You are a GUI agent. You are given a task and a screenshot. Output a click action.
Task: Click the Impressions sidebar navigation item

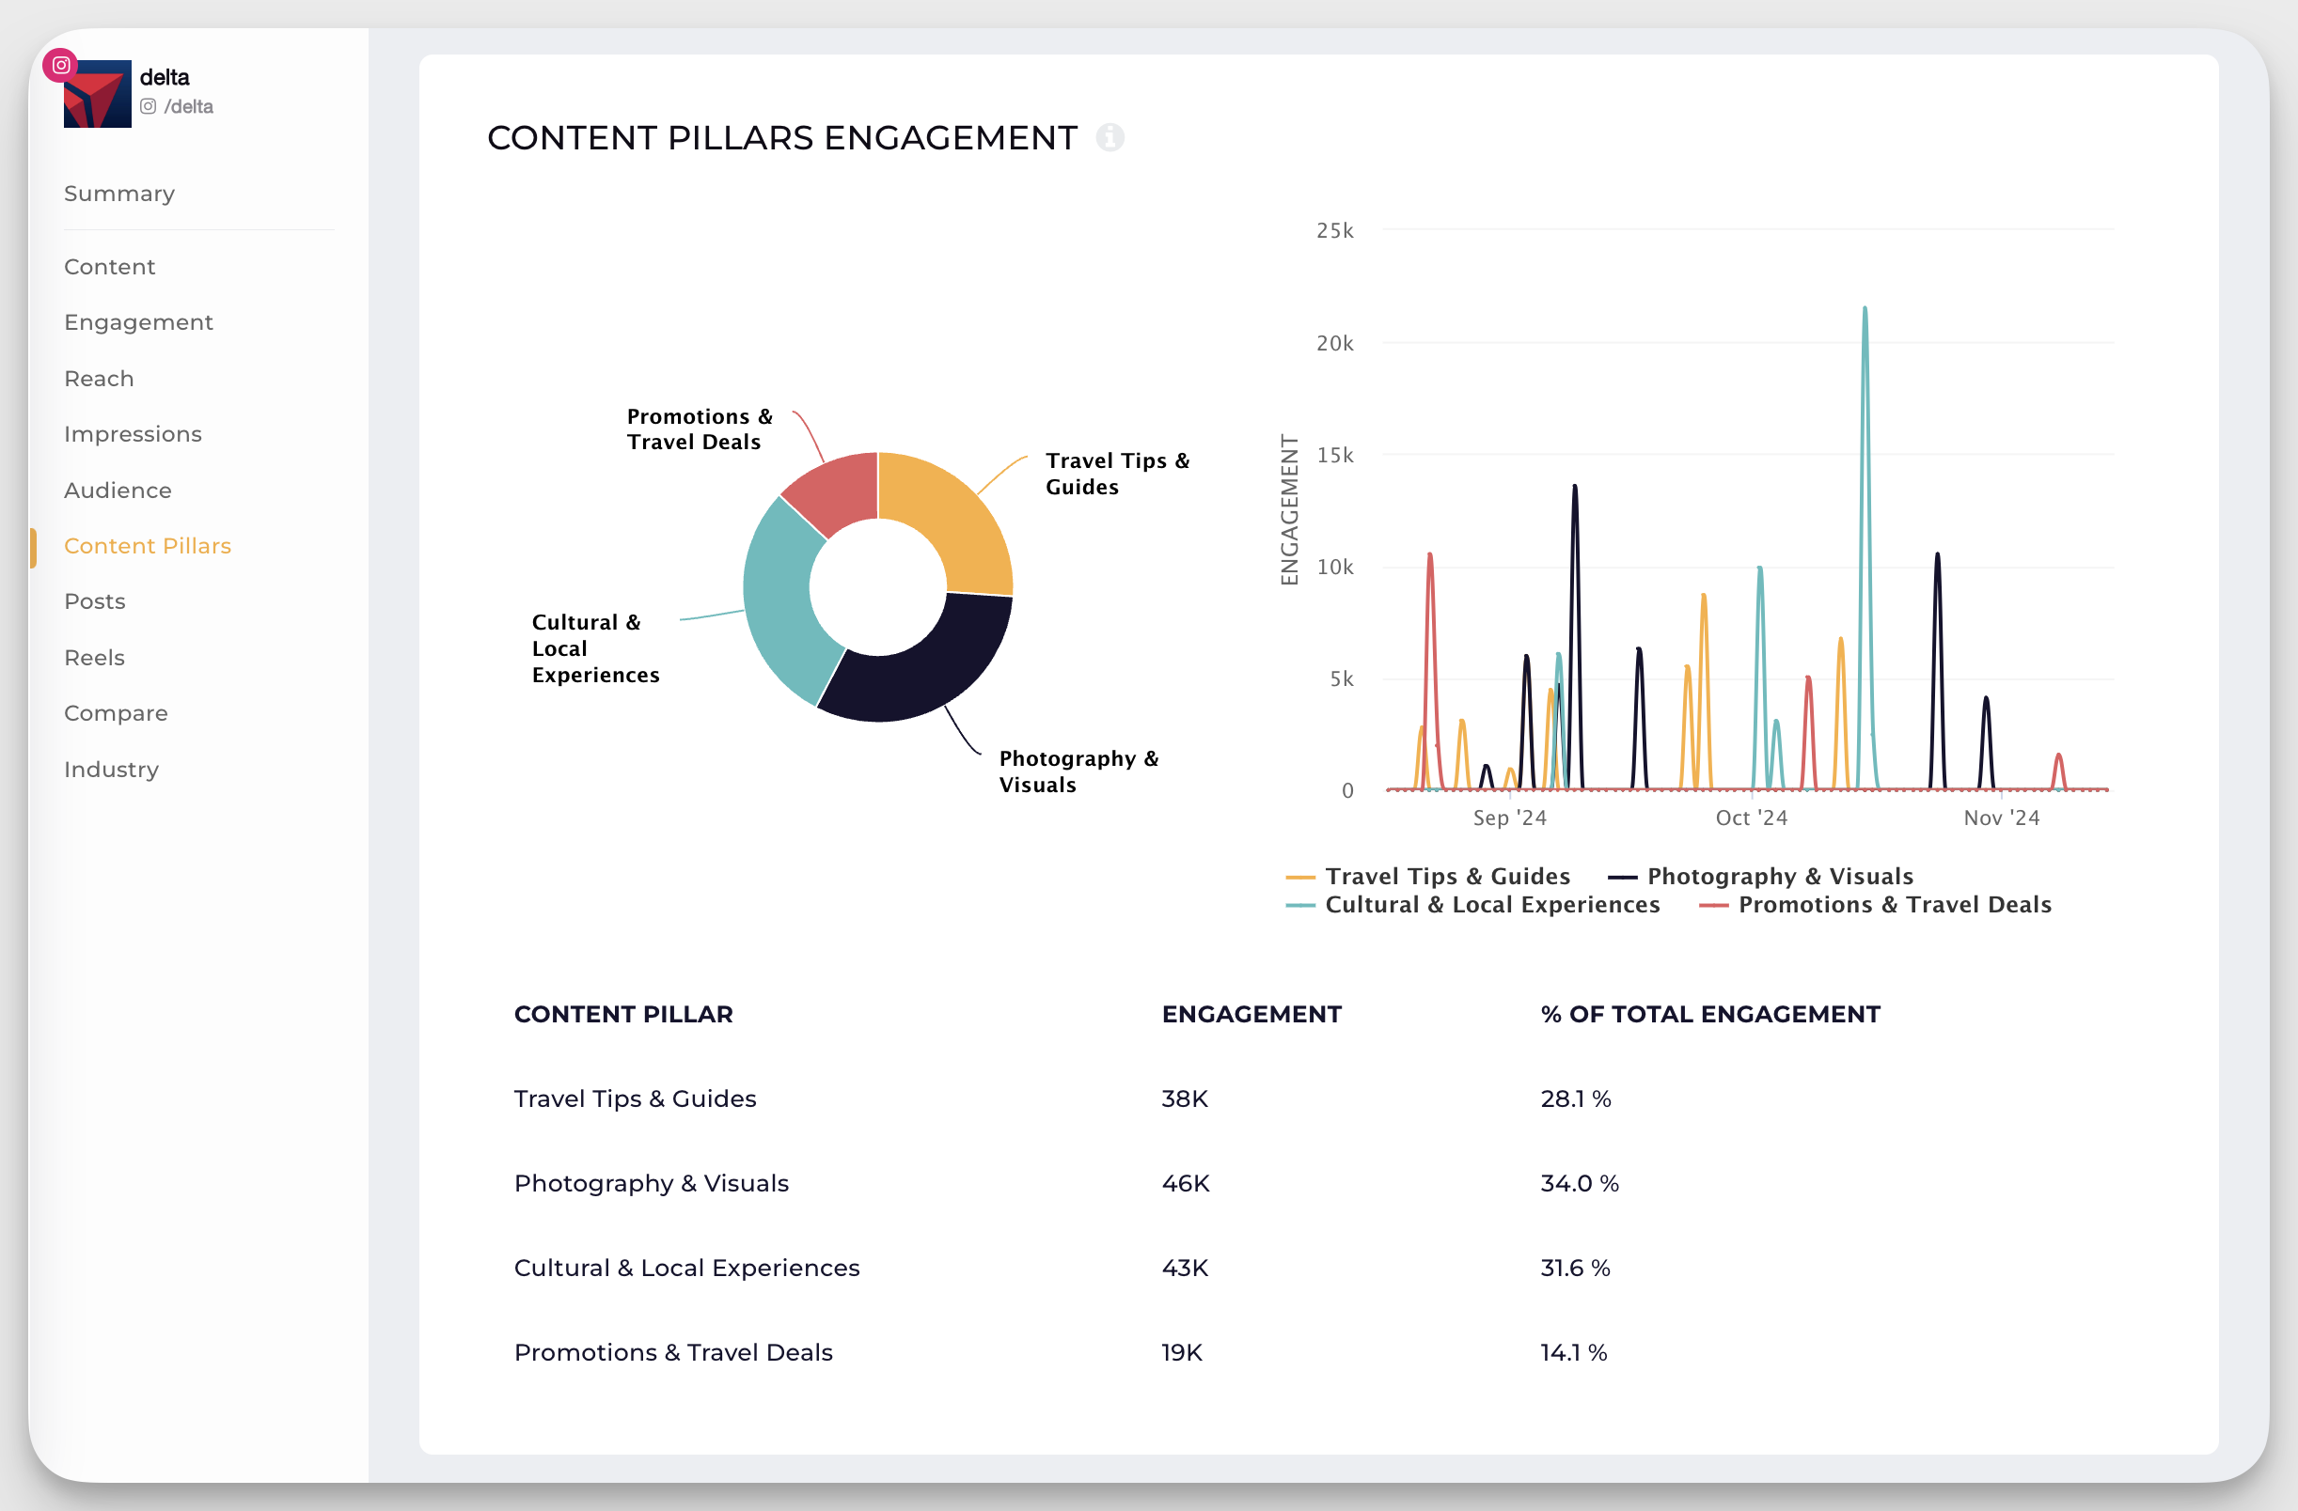[x=132, y=431]
